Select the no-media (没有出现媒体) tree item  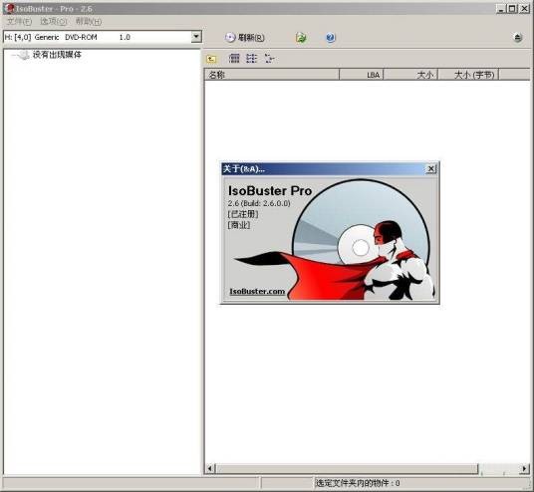click(57, 55)
